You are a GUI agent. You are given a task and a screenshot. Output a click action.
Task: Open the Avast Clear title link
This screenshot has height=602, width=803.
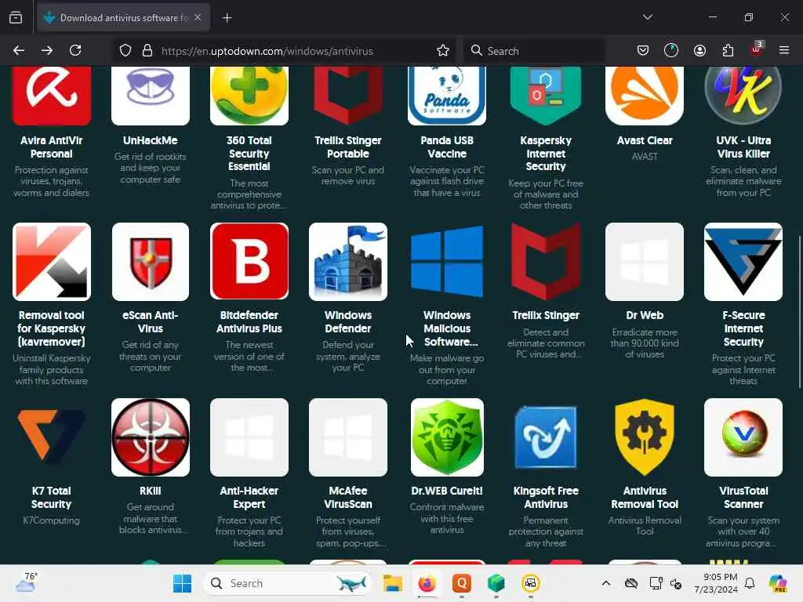click(645, 140)
